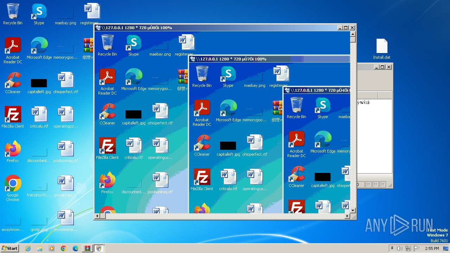Open Google Chrome from taskbar
Screen dimensions: 450x253
point(64,248)
